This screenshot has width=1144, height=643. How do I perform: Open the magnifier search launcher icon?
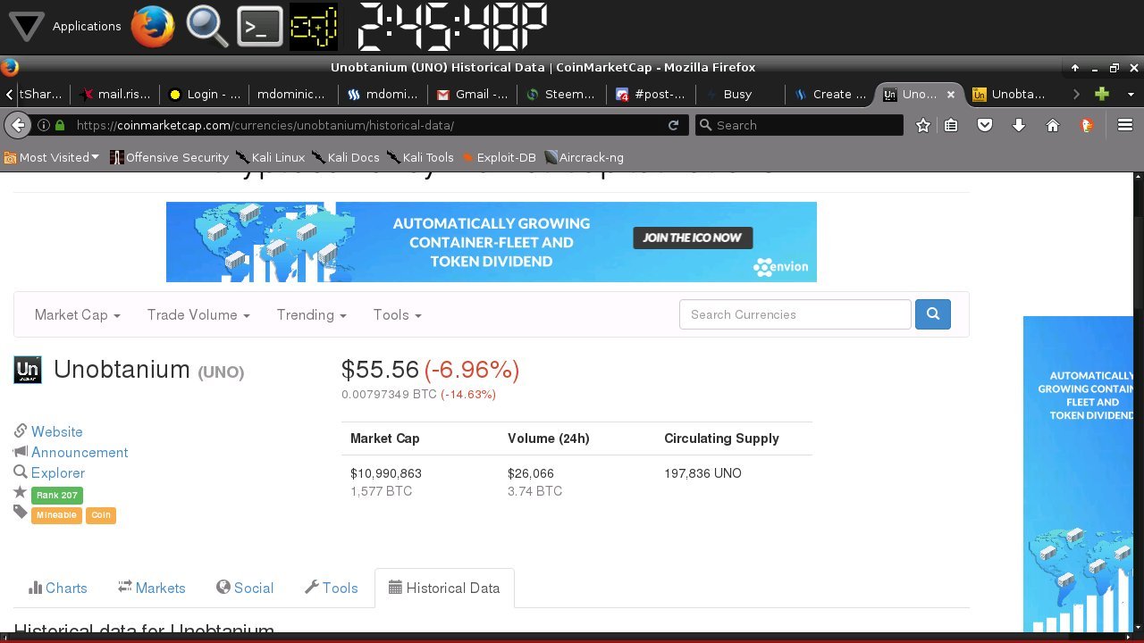(x=206, y=26)
